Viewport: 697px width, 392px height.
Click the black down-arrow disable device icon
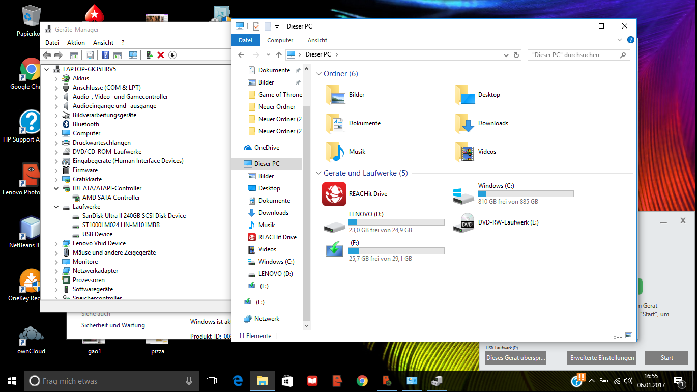coord(172,55)
